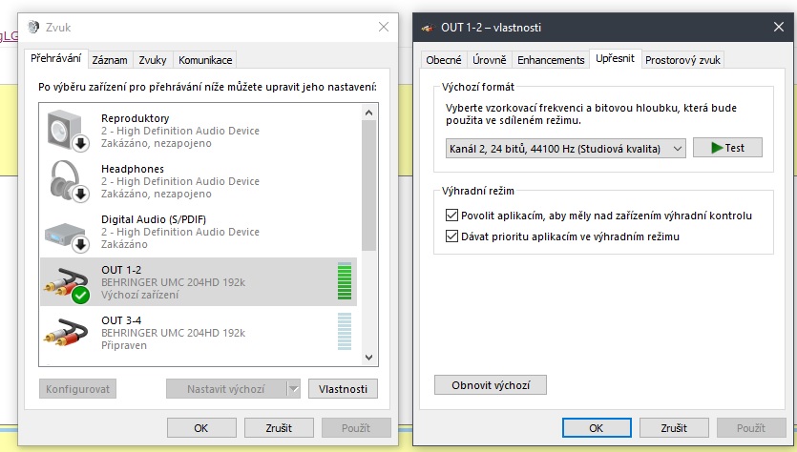Expand the Nastavit výchozí arrow menu
The image size is (797, 452).
(293, 388)
